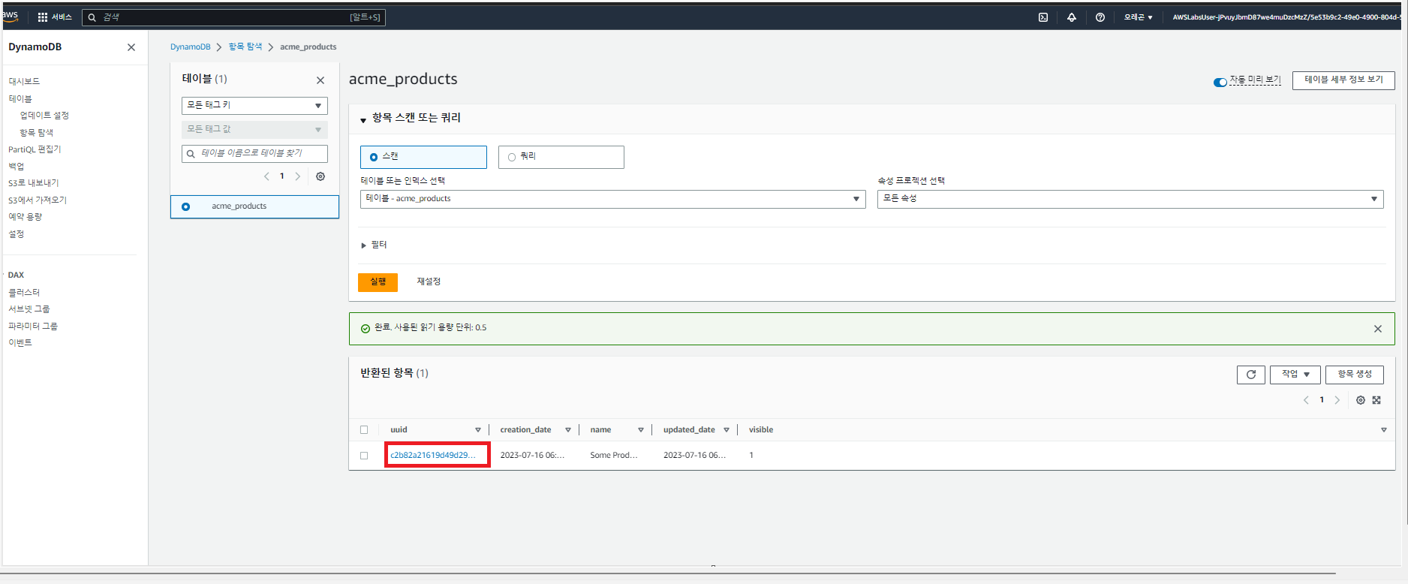The width and height of the screenshot is (1408, 584).
Task: Collapse the scan or query items section
Action: click(x=363, y=119)
